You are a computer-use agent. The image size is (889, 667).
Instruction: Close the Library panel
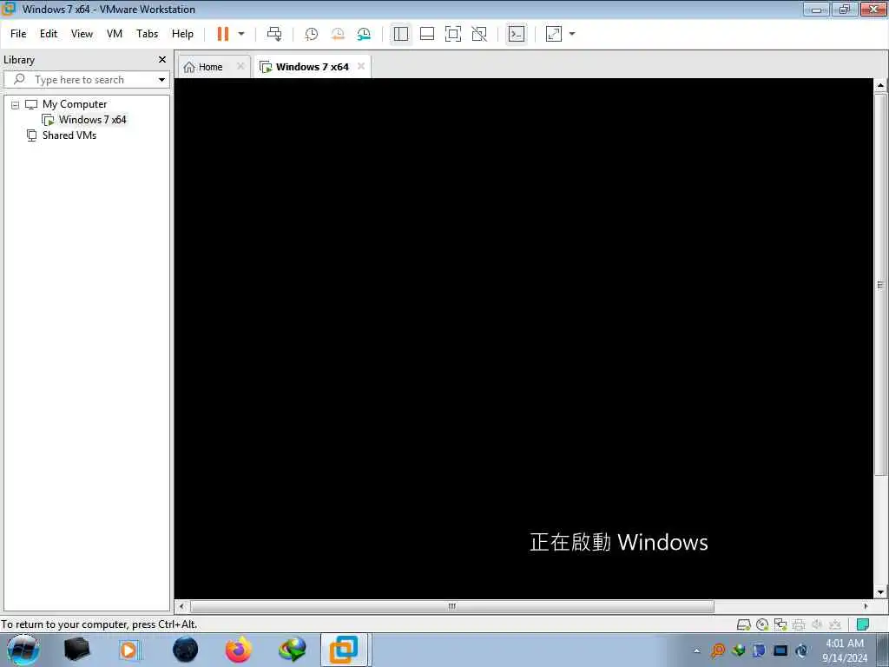[162, 60]
